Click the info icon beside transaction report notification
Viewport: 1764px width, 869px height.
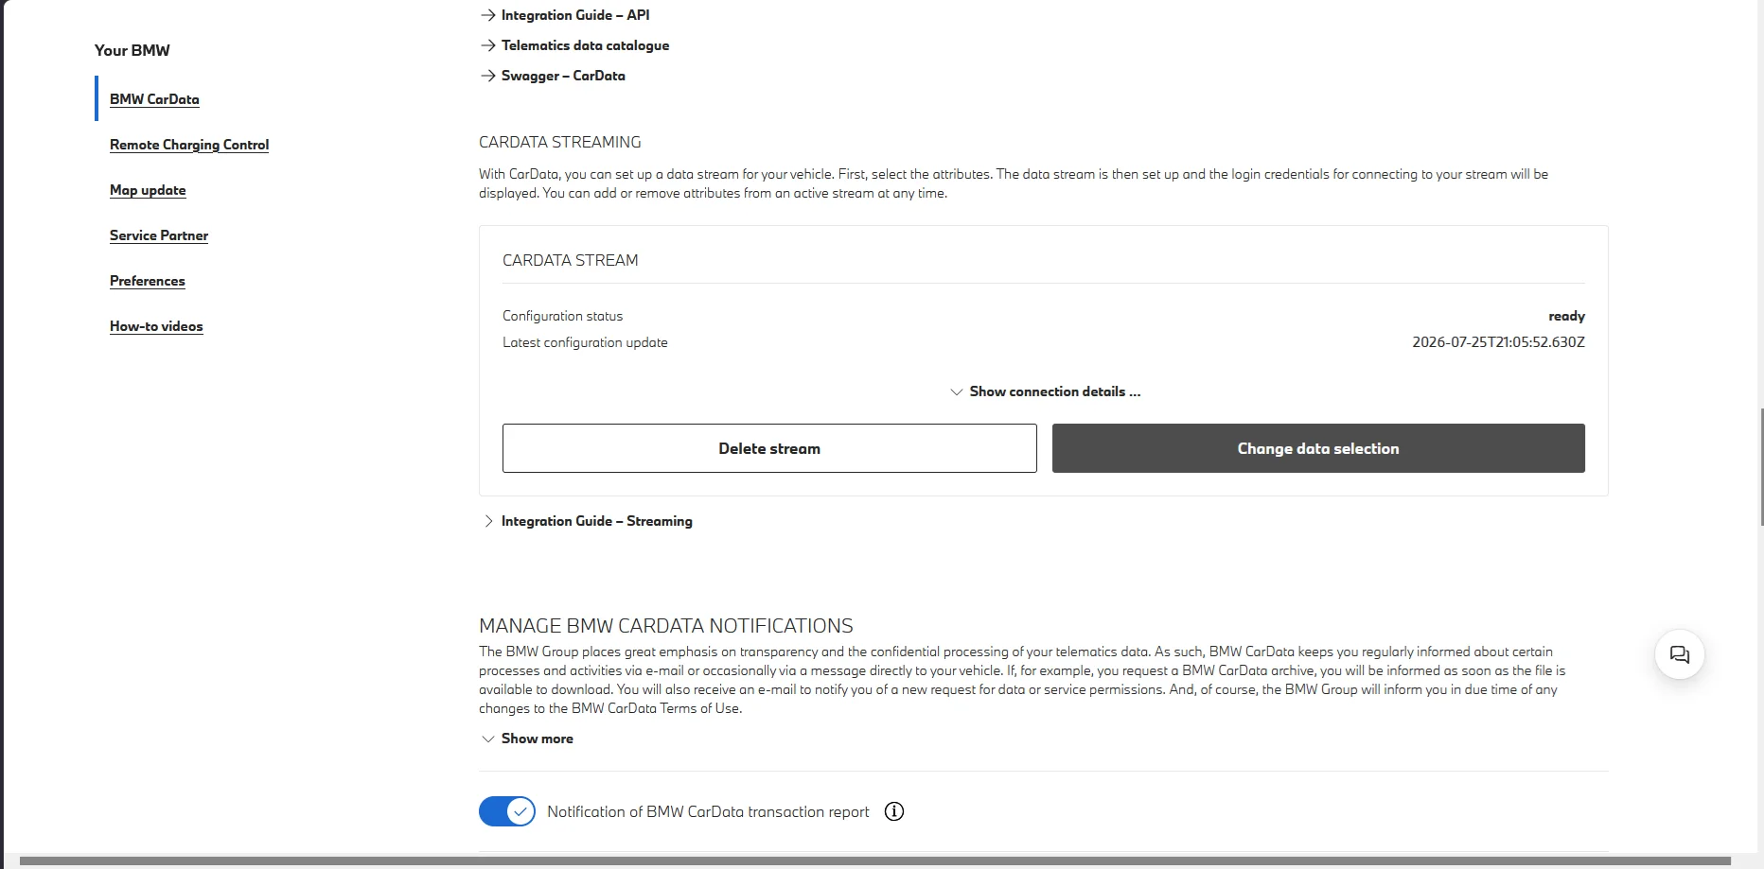point(894,811)
